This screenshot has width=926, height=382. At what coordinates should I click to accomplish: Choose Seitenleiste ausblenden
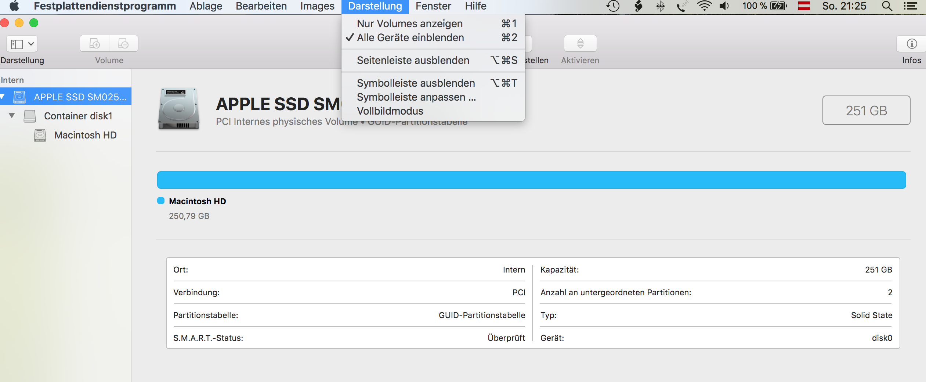pyautogui.click(x=433, y=60)
